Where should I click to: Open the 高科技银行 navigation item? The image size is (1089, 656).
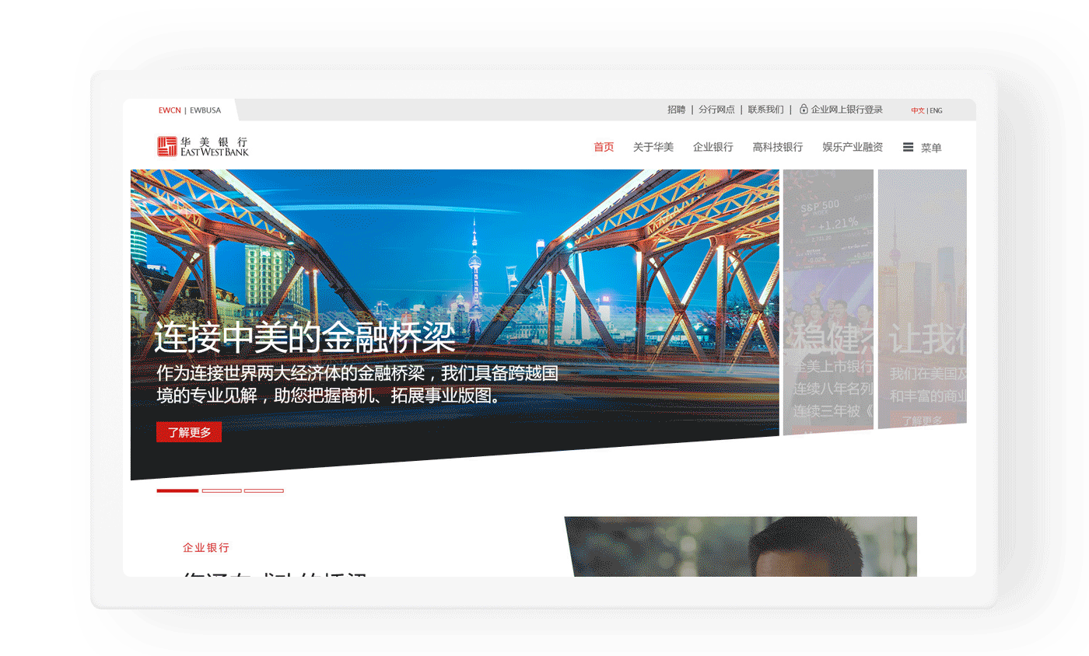[x=777, y=147]
